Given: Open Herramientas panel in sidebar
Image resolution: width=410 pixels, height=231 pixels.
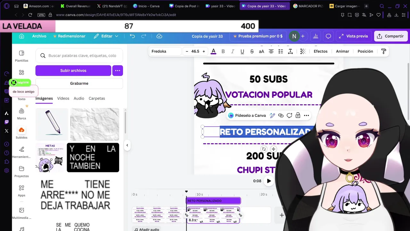Looking at the screenshot, I should pyautogui.click(x=21, y=152).
